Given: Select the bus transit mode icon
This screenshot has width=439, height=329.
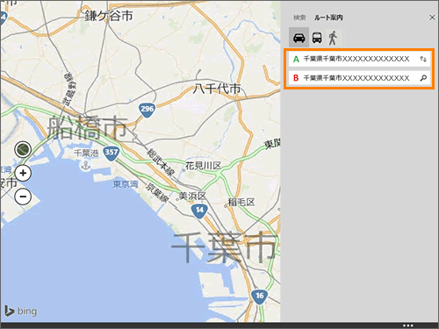Looking at the screenshot, I should 317,38.
